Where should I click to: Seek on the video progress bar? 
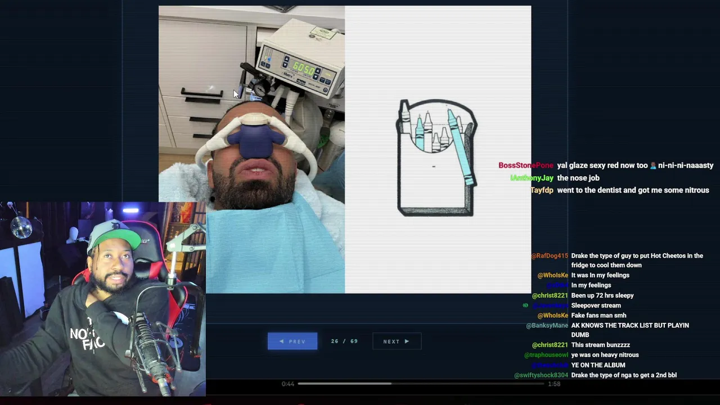point(422,384)
